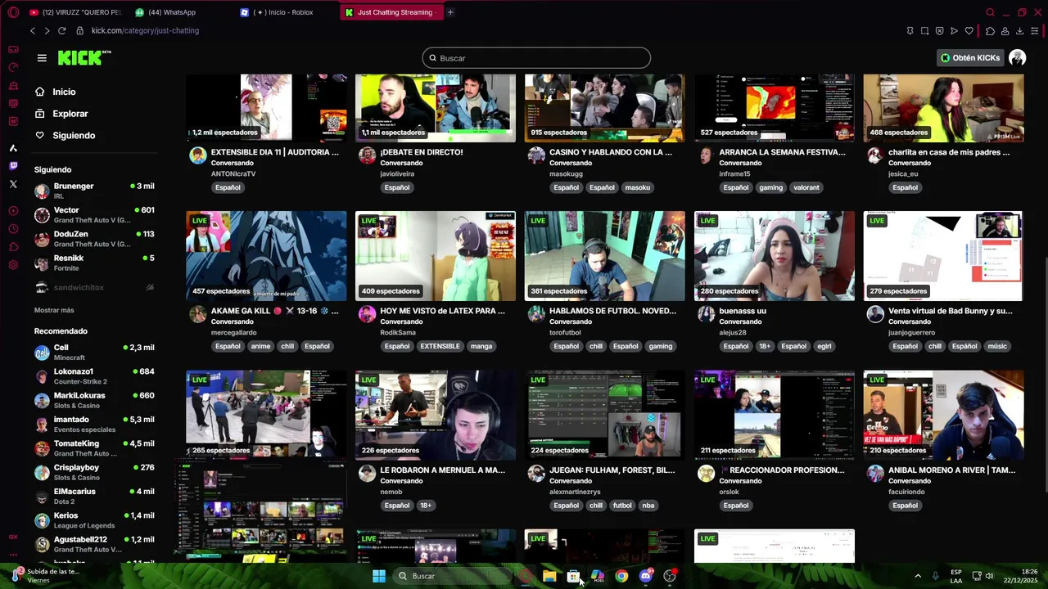Open the juanjoguerrero channel avatar

[x=875, y=314]
